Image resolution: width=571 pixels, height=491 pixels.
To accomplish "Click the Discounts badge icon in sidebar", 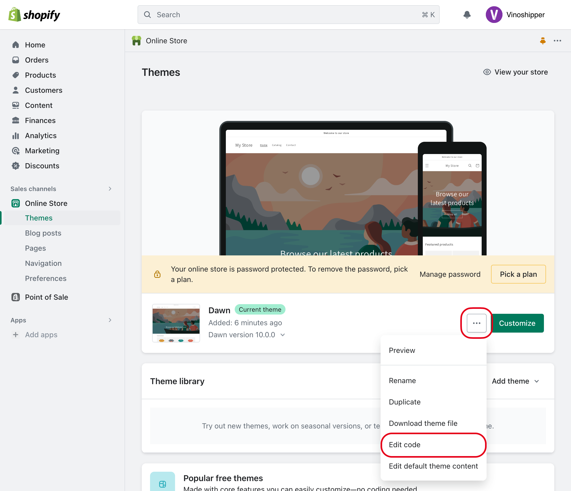I will point(16,166).
